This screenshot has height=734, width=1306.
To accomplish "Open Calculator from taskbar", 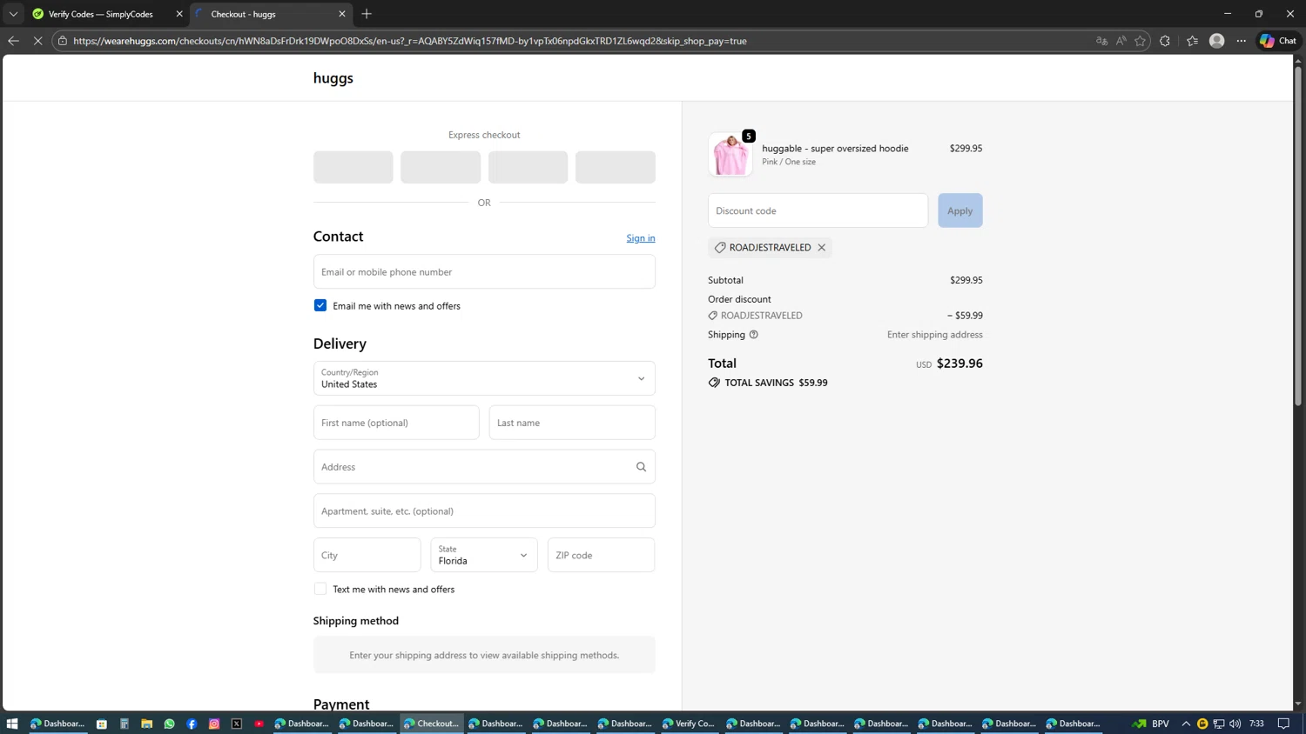I will [125, 724].
